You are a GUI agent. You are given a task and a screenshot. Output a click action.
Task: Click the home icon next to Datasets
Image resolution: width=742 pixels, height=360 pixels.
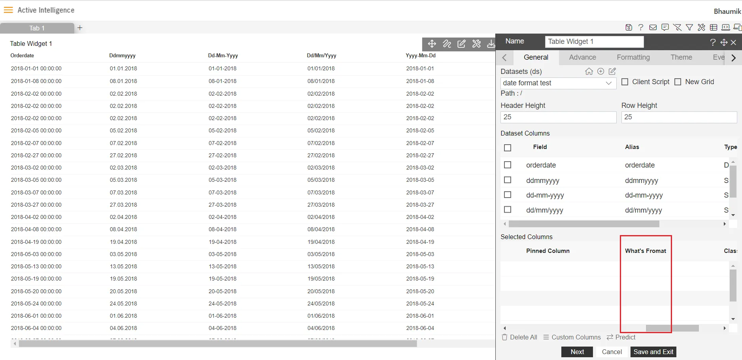(x=589, y=71)
